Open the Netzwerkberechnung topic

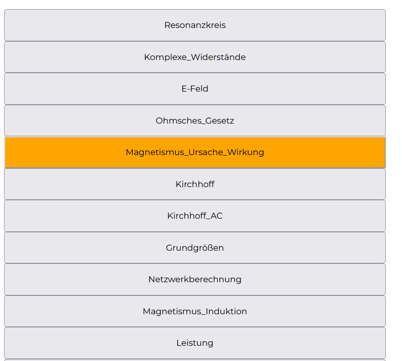click(195, 279)
